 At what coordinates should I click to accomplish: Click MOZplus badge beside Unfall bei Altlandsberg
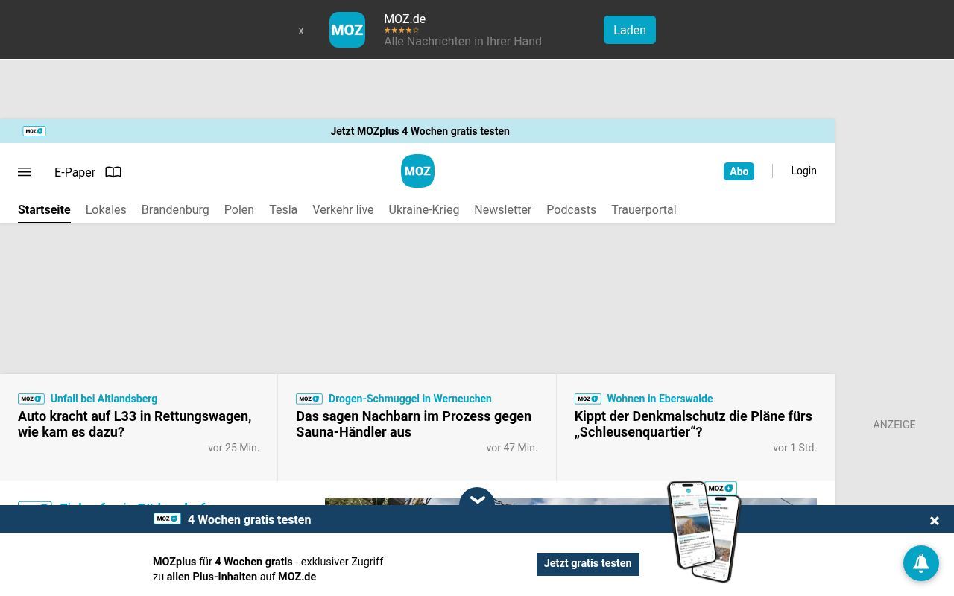pyautogui.click(x=31, y=399)
